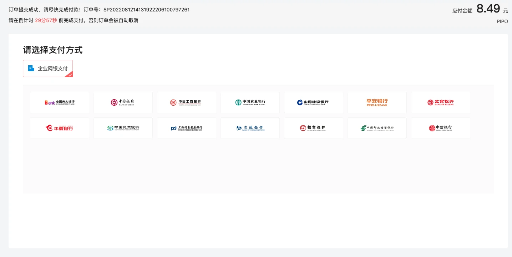This screenshot has height=257, width=512.
Task: Select China CITIC Bank 中信银行
Action: (x=440, y=128)
